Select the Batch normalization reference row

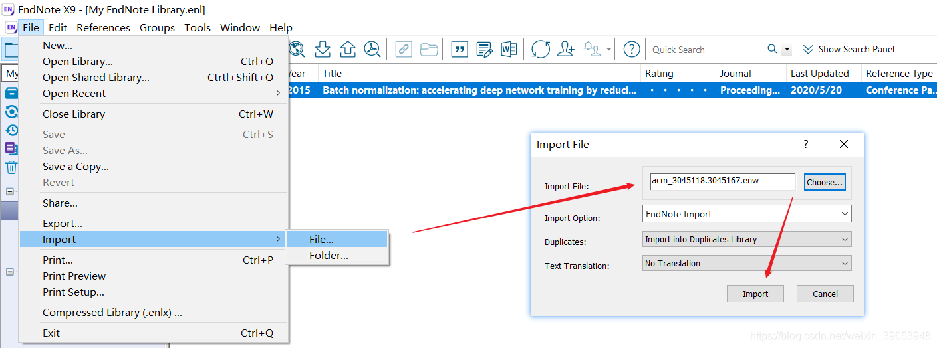coord(610,90)
